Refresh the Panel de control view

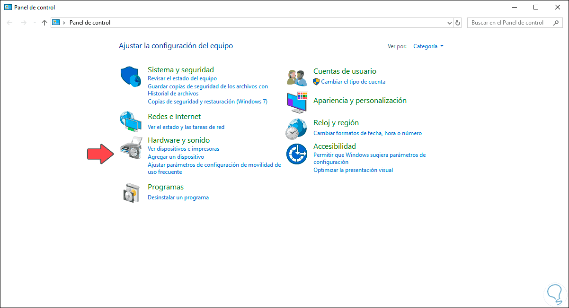(458, 23)
